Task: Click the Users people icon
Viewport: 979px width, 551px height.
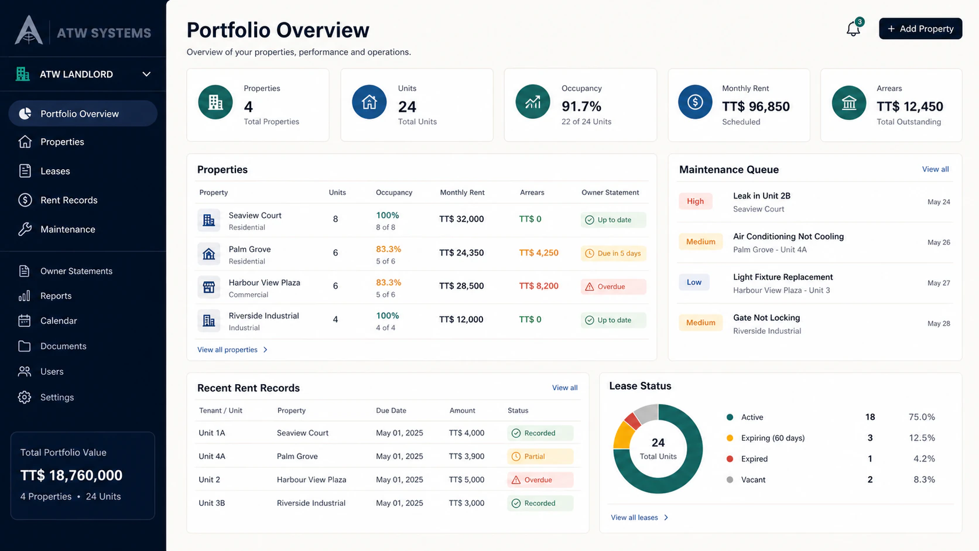Action: (x=24, y=371)
